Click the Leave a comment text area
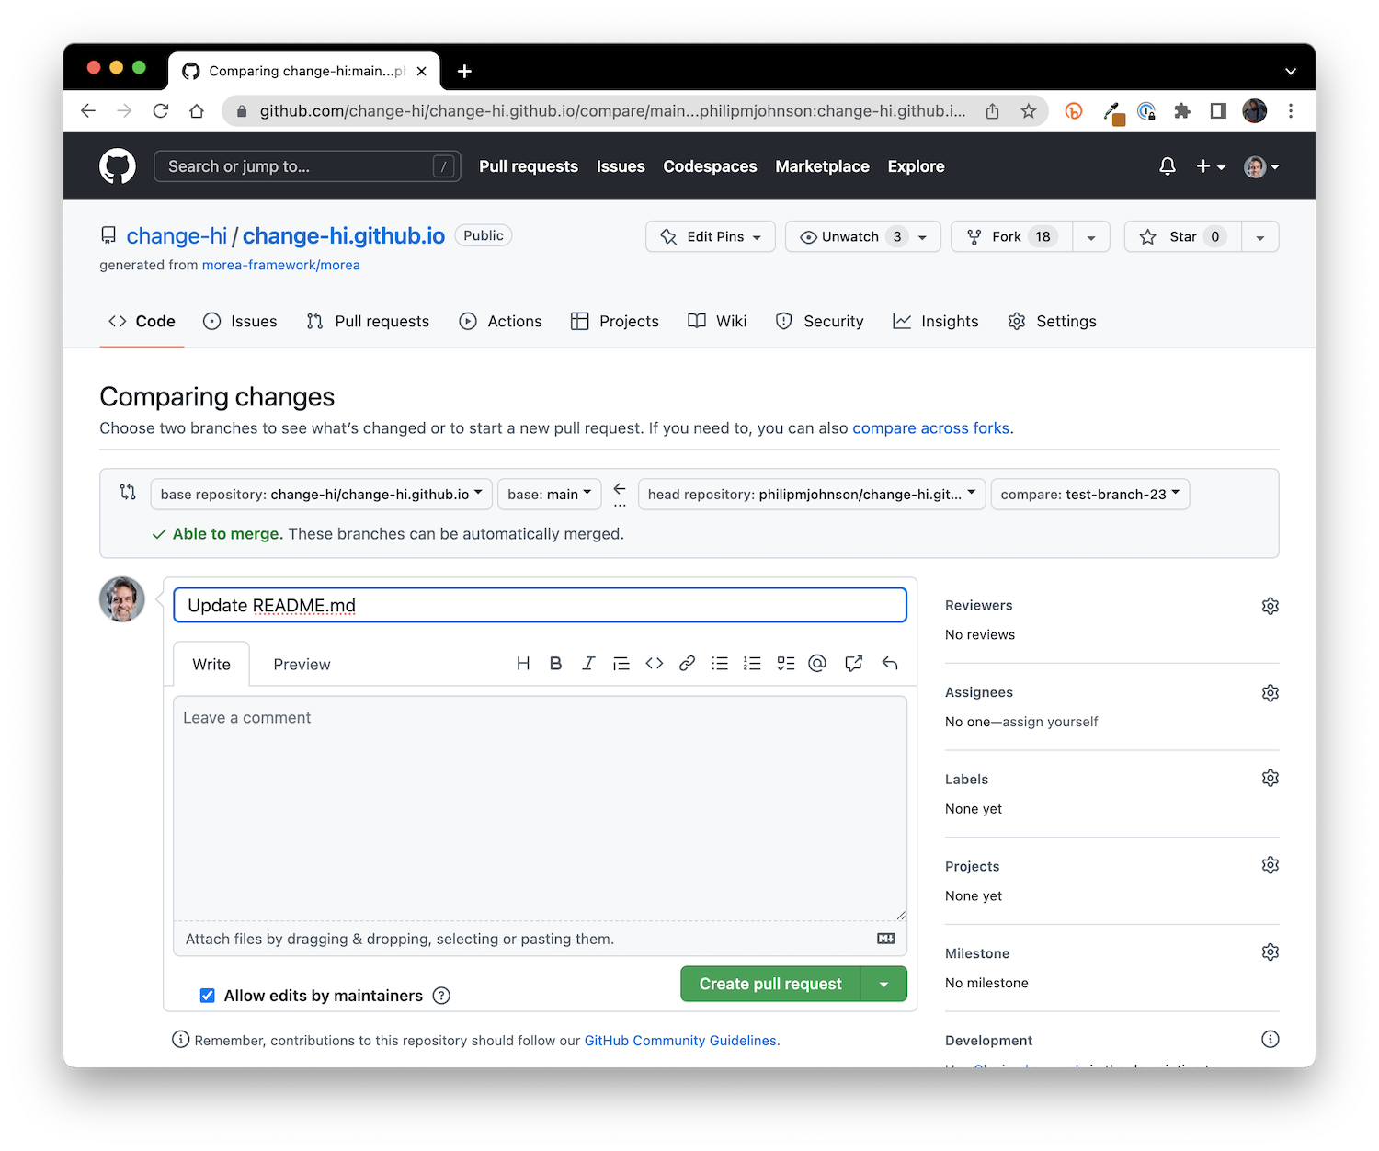 pos(540,808)
